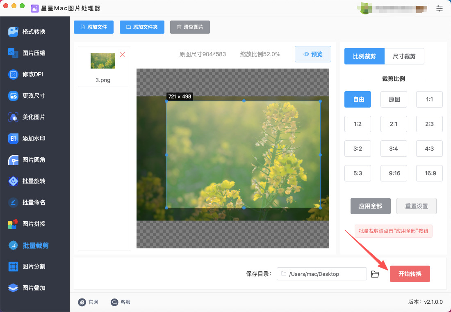Viewport: 451px width, 312px height.
Task: Click the 批量裁剪请点击 hint message
Action: pyautogui.click(x=394, y=231)
